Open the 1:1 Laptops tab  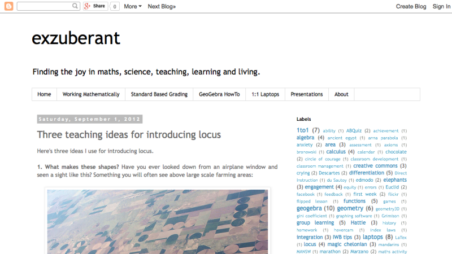click(265, 94)
